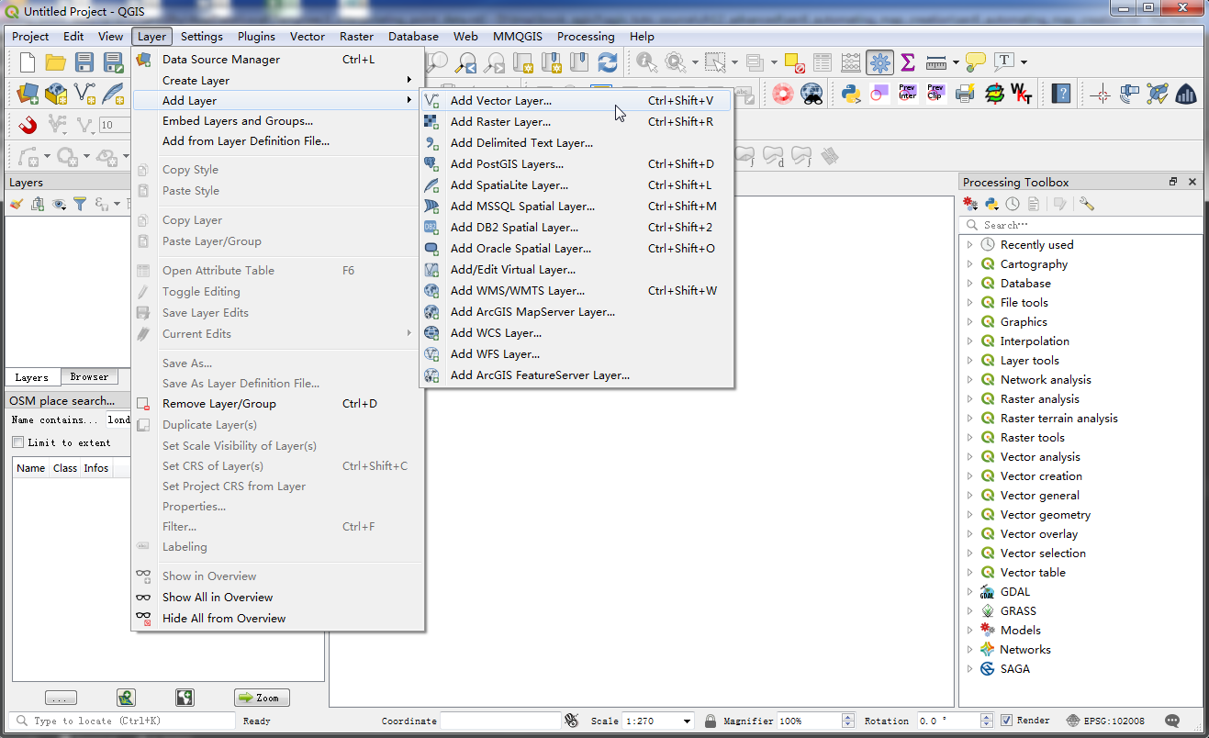1209x738 pixels.
Task: Click the red circular target icon
Action: 782,93
